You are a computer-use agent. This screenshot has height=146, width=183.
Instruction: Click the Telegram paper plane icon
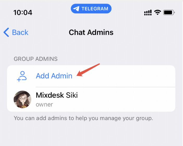click(76, 9)
